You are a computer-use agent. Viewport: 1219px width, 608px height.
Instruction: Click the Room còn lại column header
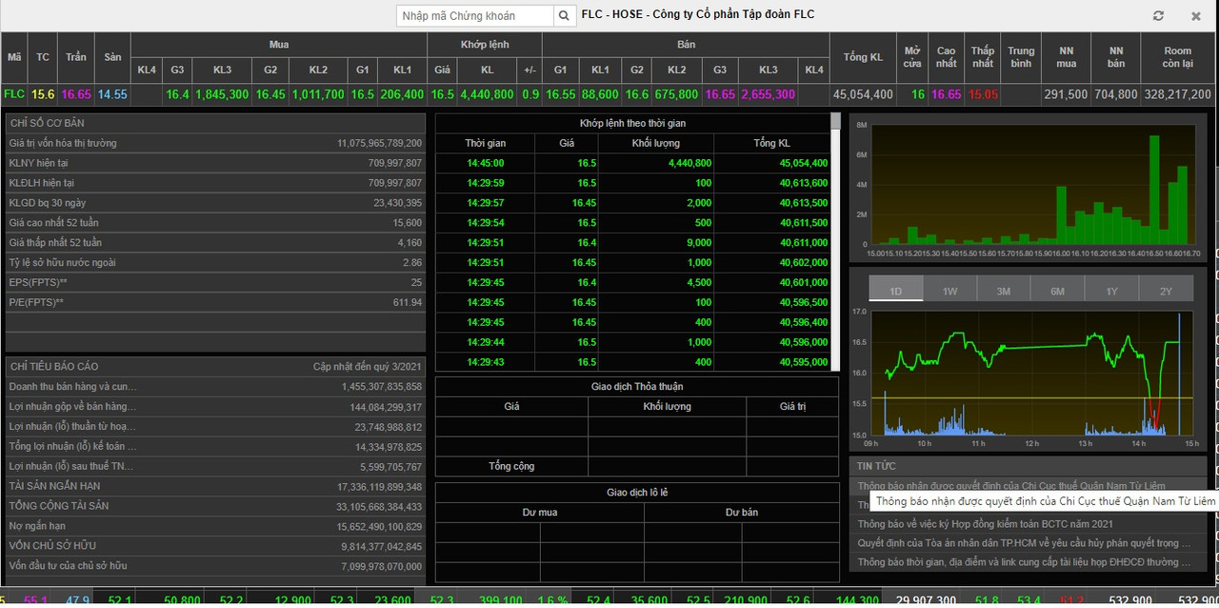tap(1178, 57)
